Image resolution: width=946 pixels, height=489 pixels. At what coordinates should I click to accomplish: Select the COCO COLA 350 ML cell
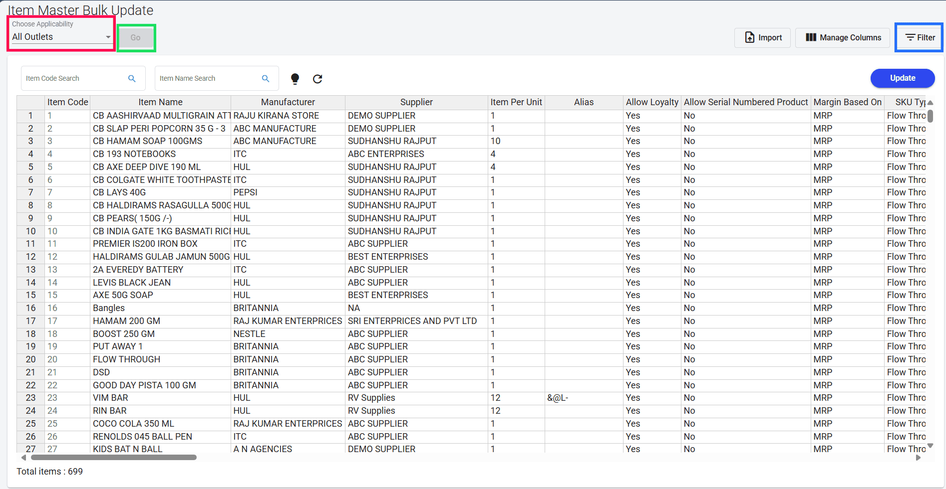[161, 424]
